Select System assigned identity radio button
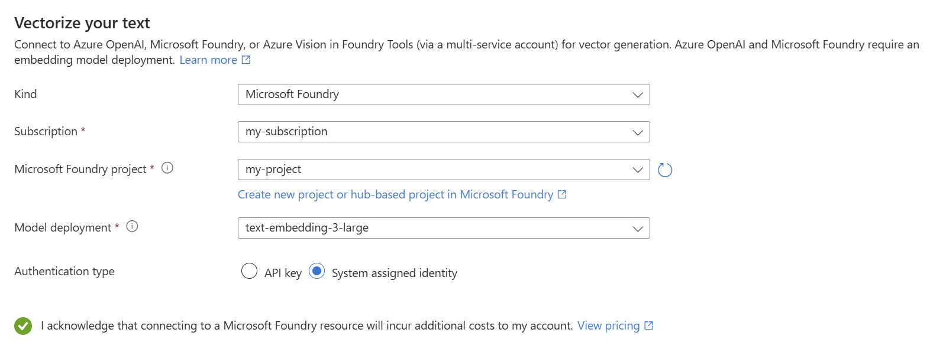The image size is (930, 352). pos(317,271)
